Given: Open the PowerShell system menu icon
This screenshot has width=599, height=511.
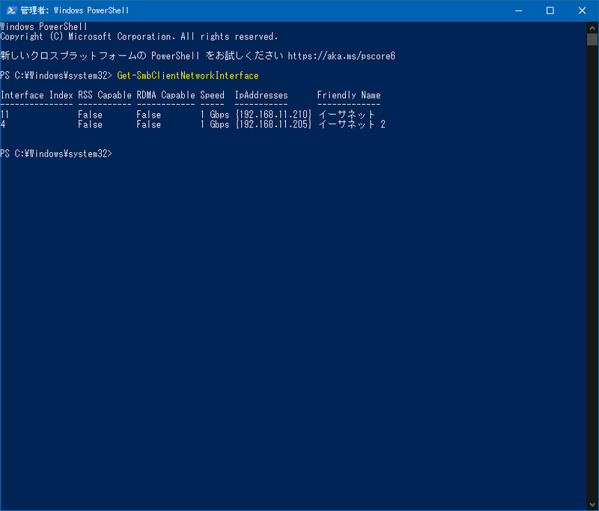Looking at the screenshot, I should pyautogui.click(x=10, y=10).
